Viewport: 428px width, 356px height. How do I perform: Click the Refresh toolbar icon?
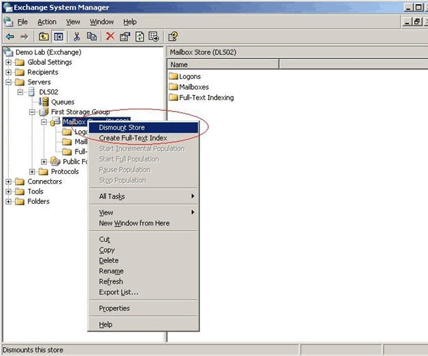[x=139, y=37]
